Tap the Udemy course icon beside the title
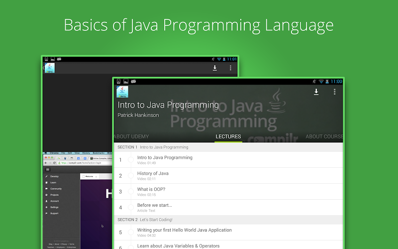This screenshot has height=249, width=398. (x=122, y=92)
